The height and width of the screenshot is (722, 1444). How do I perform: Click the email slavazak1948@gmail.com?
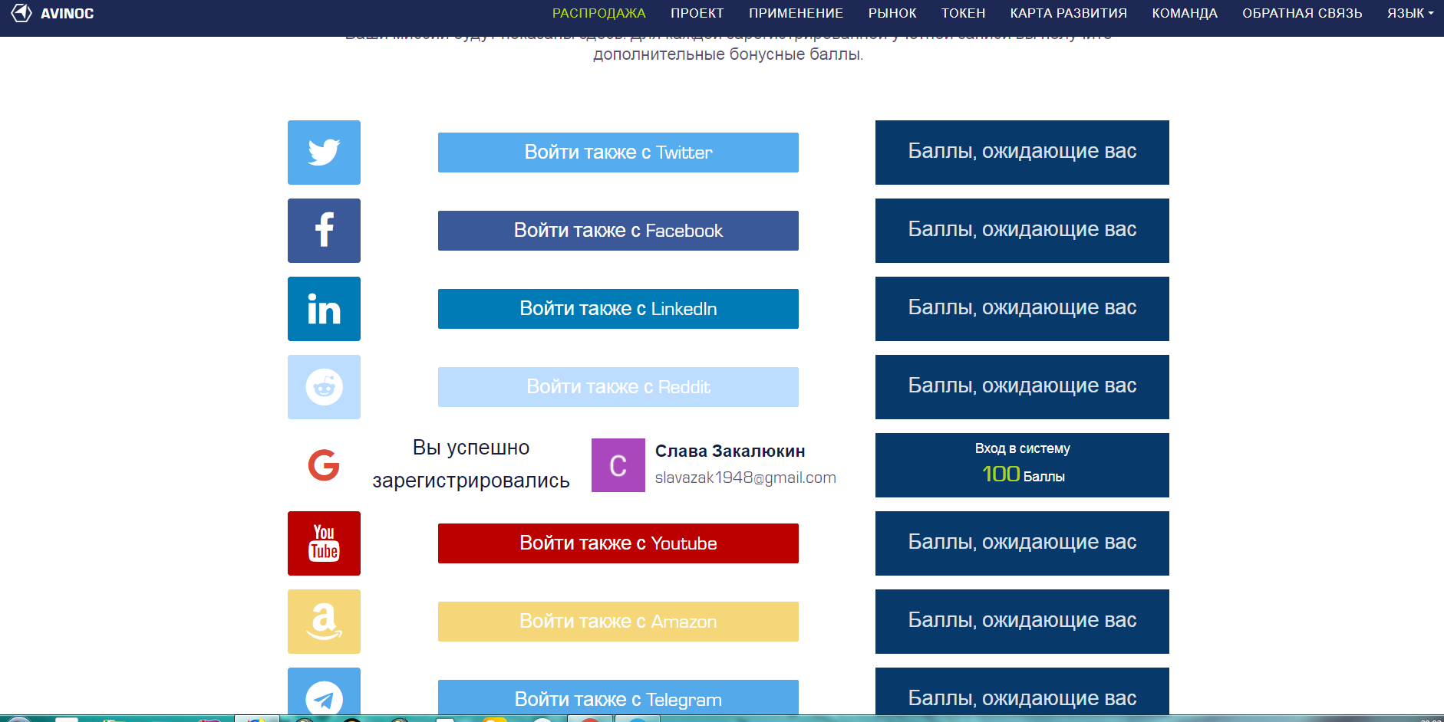point(745,478)
